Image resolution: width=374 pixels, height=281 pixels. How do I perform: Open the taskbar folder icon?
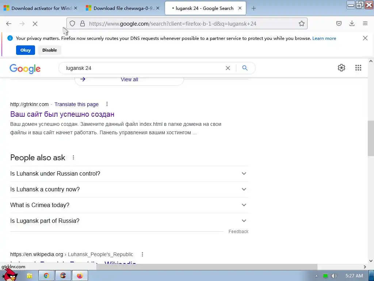[x=30, y=276]
